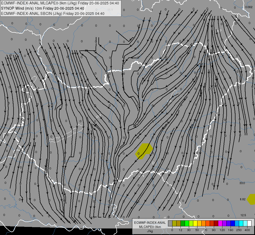Click the legend scale label 12
This screenshot has height=235, width=255.
(181, 230)
